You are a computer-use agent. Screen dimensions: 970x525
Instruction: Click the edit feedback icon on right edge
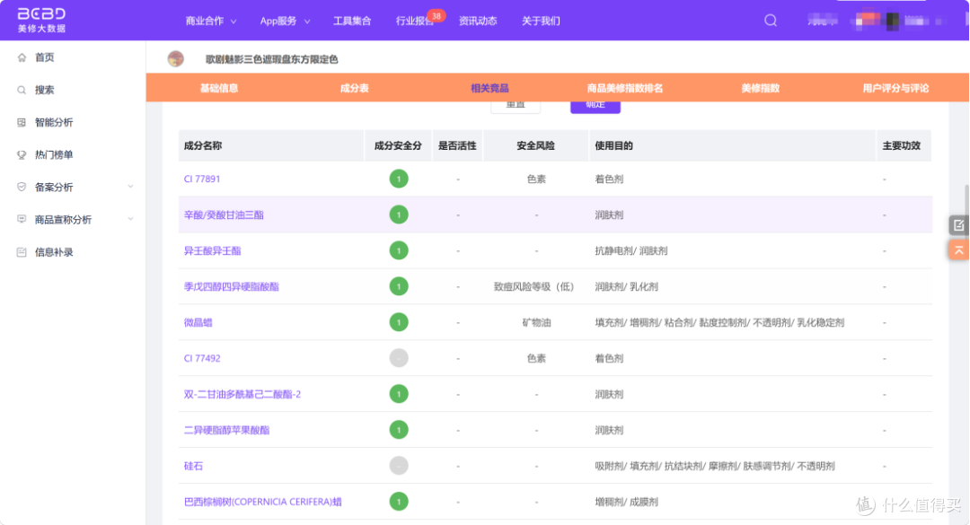(x=958, y=225)
